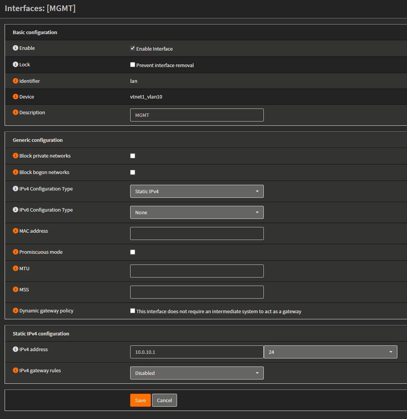407x419 pixels.
Task: Show help for IPv6 Configuration Type
Action: click(15, 210)
